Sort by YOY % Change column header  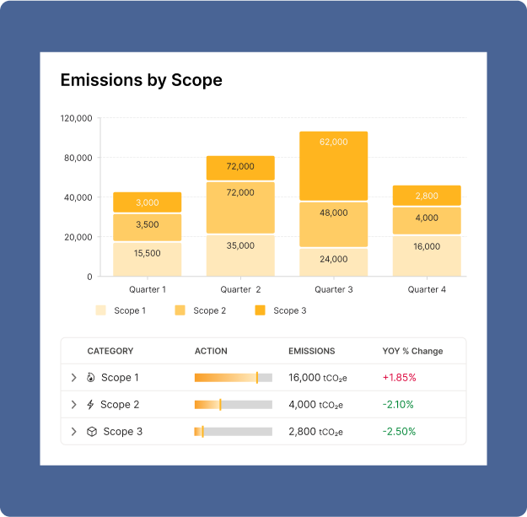coord(412,351)
